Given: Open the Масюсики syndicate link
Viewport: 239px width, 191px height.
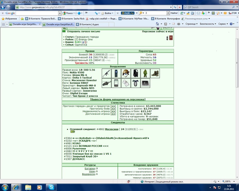Looking at the screenshot, I should point(112,129).
